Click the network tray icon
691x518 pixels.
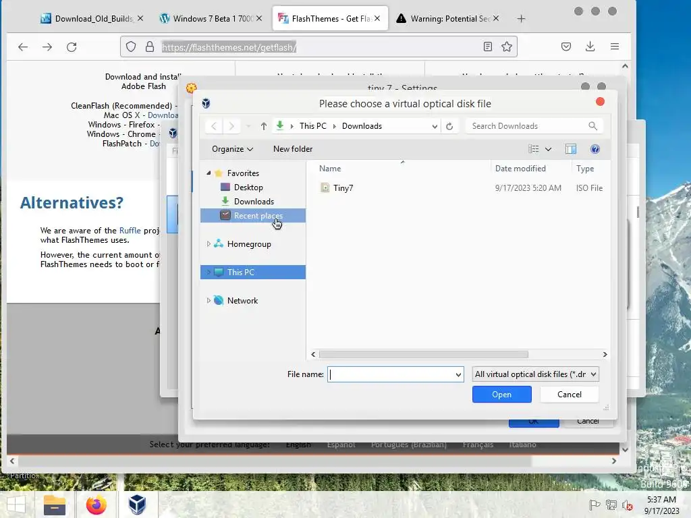coord(611,505)
